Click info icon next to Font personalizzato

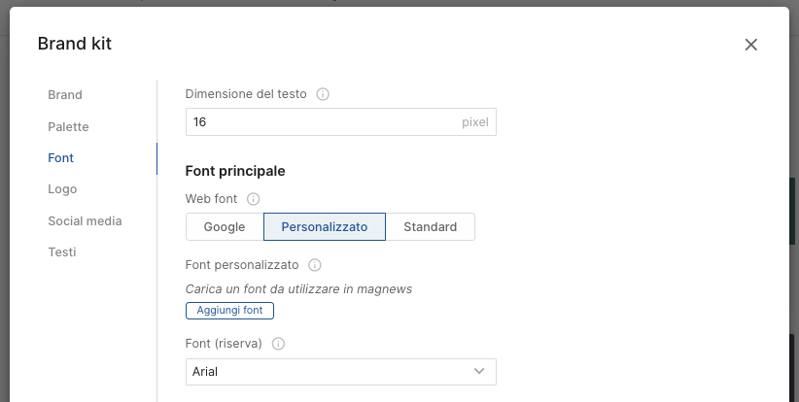[315, 265]
